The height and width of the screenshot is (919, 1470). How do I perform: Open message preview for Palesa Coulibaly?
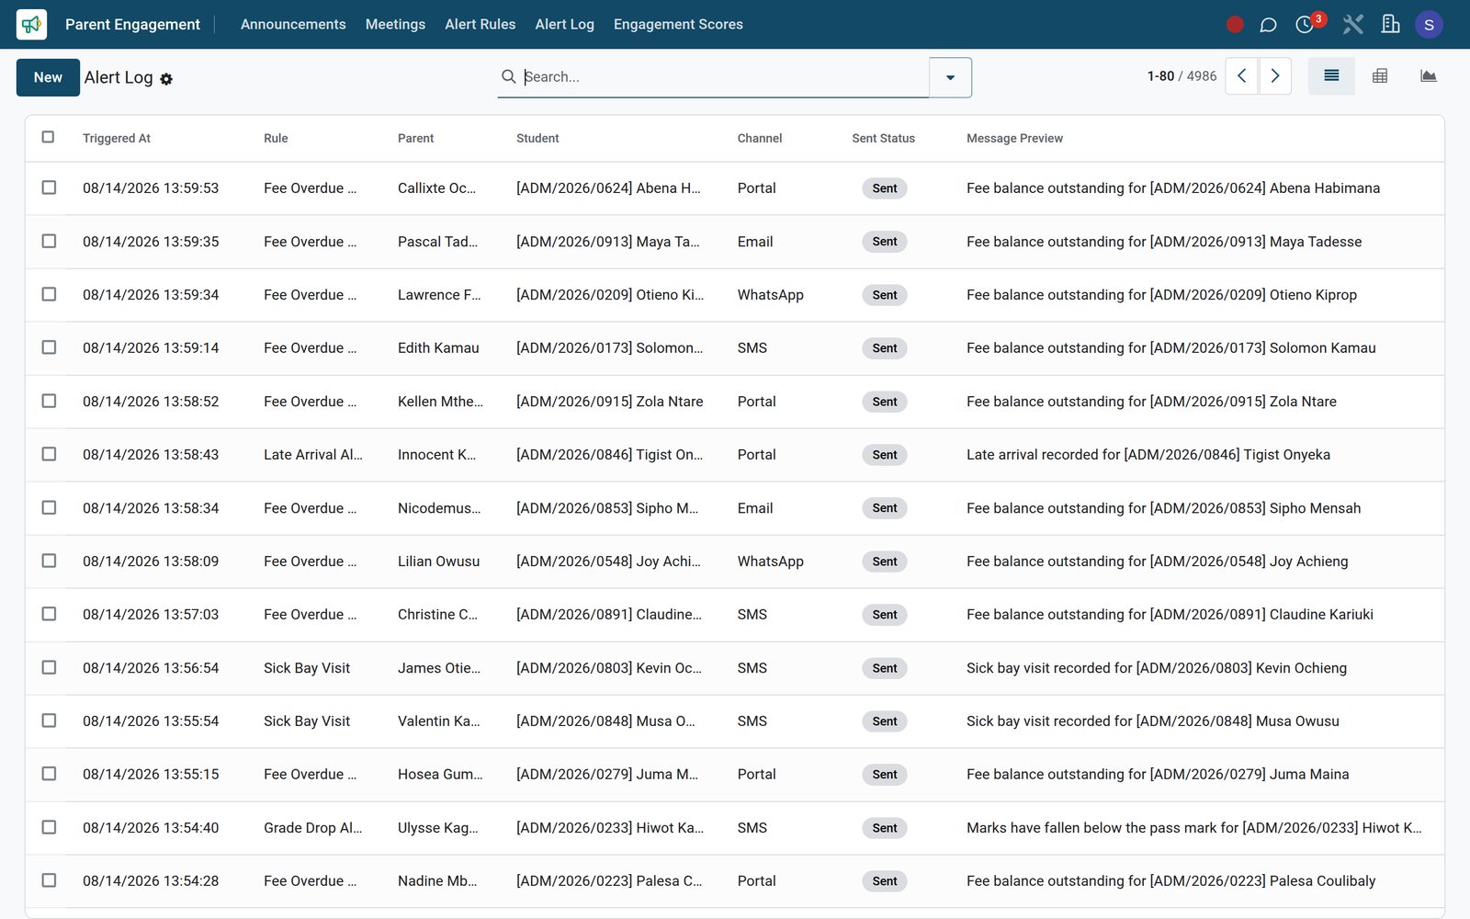click(x=1170, y=880)
